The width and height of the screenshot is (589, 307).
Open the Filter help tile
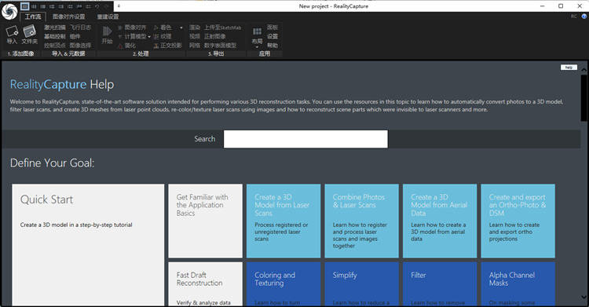click(440, 284)
